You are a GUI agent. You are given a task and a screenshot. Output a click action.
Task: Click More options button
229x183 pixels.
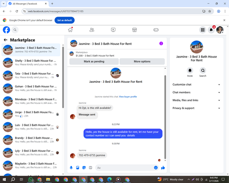(x=142, y=61)
